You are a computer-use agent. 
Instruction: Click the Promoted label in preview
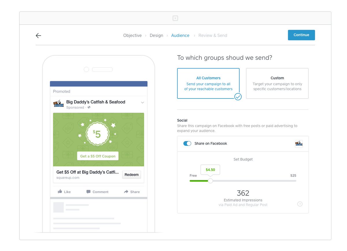(62, 91)
